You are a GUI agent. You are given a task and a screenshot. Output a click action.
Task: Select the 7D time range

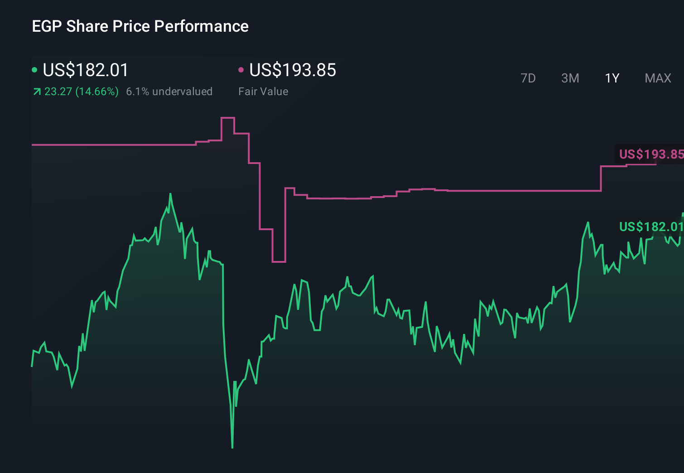pos(528,78)
